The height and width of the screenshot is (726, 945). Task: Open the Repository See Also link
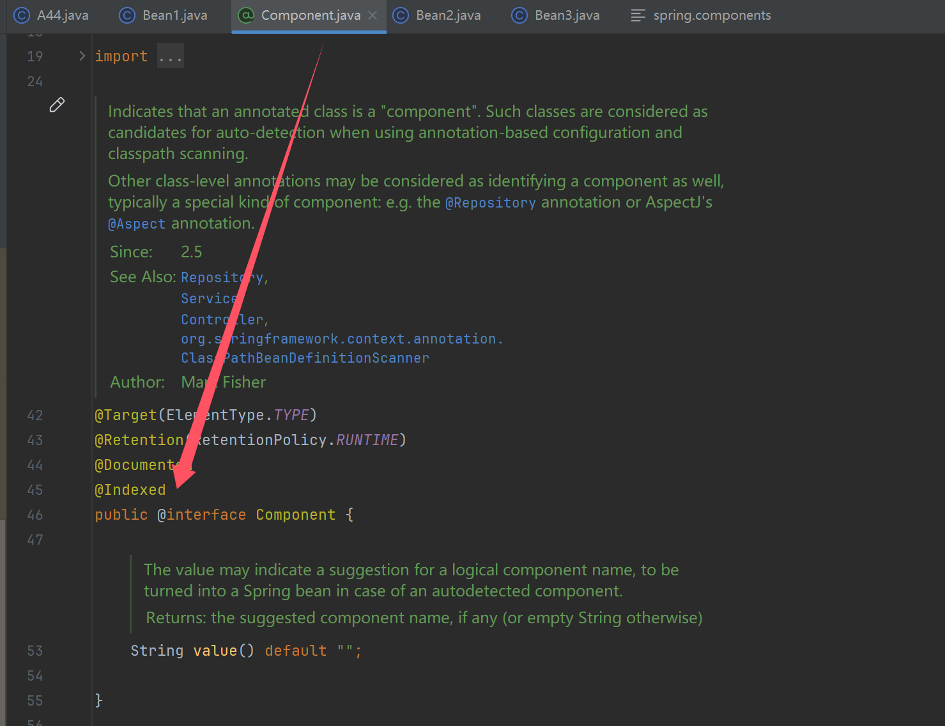222,278
